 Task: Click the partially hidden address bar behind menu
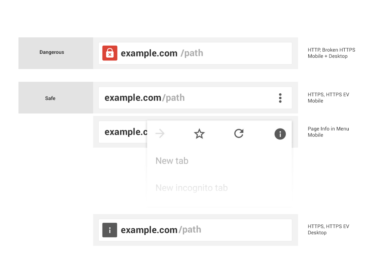pos(122,132)
